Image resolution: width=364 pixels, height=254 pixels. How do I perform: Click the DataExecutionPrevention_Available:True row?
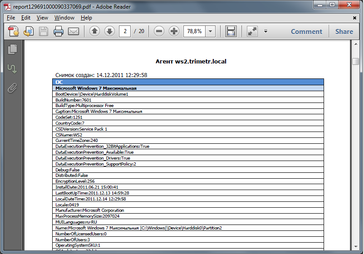[x=188, y=152]
